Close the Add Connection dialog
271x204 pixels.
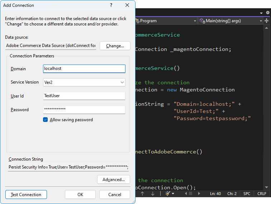point(127,5)
